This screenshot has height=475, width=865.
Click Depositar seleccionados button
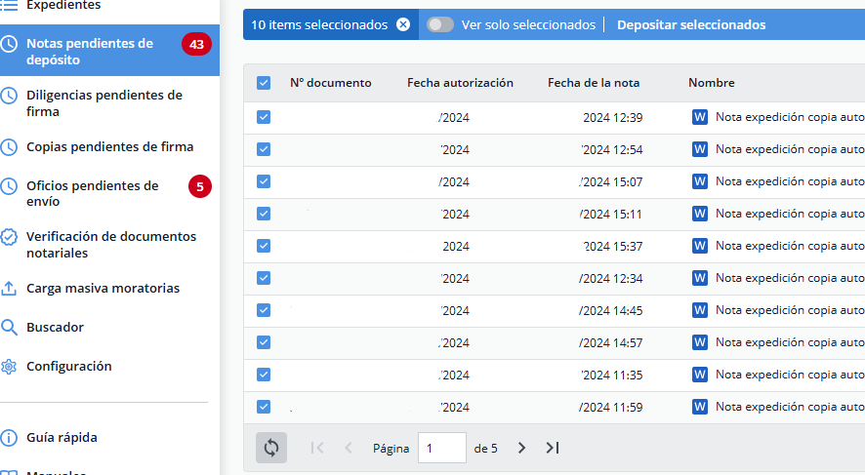point(691,25)
